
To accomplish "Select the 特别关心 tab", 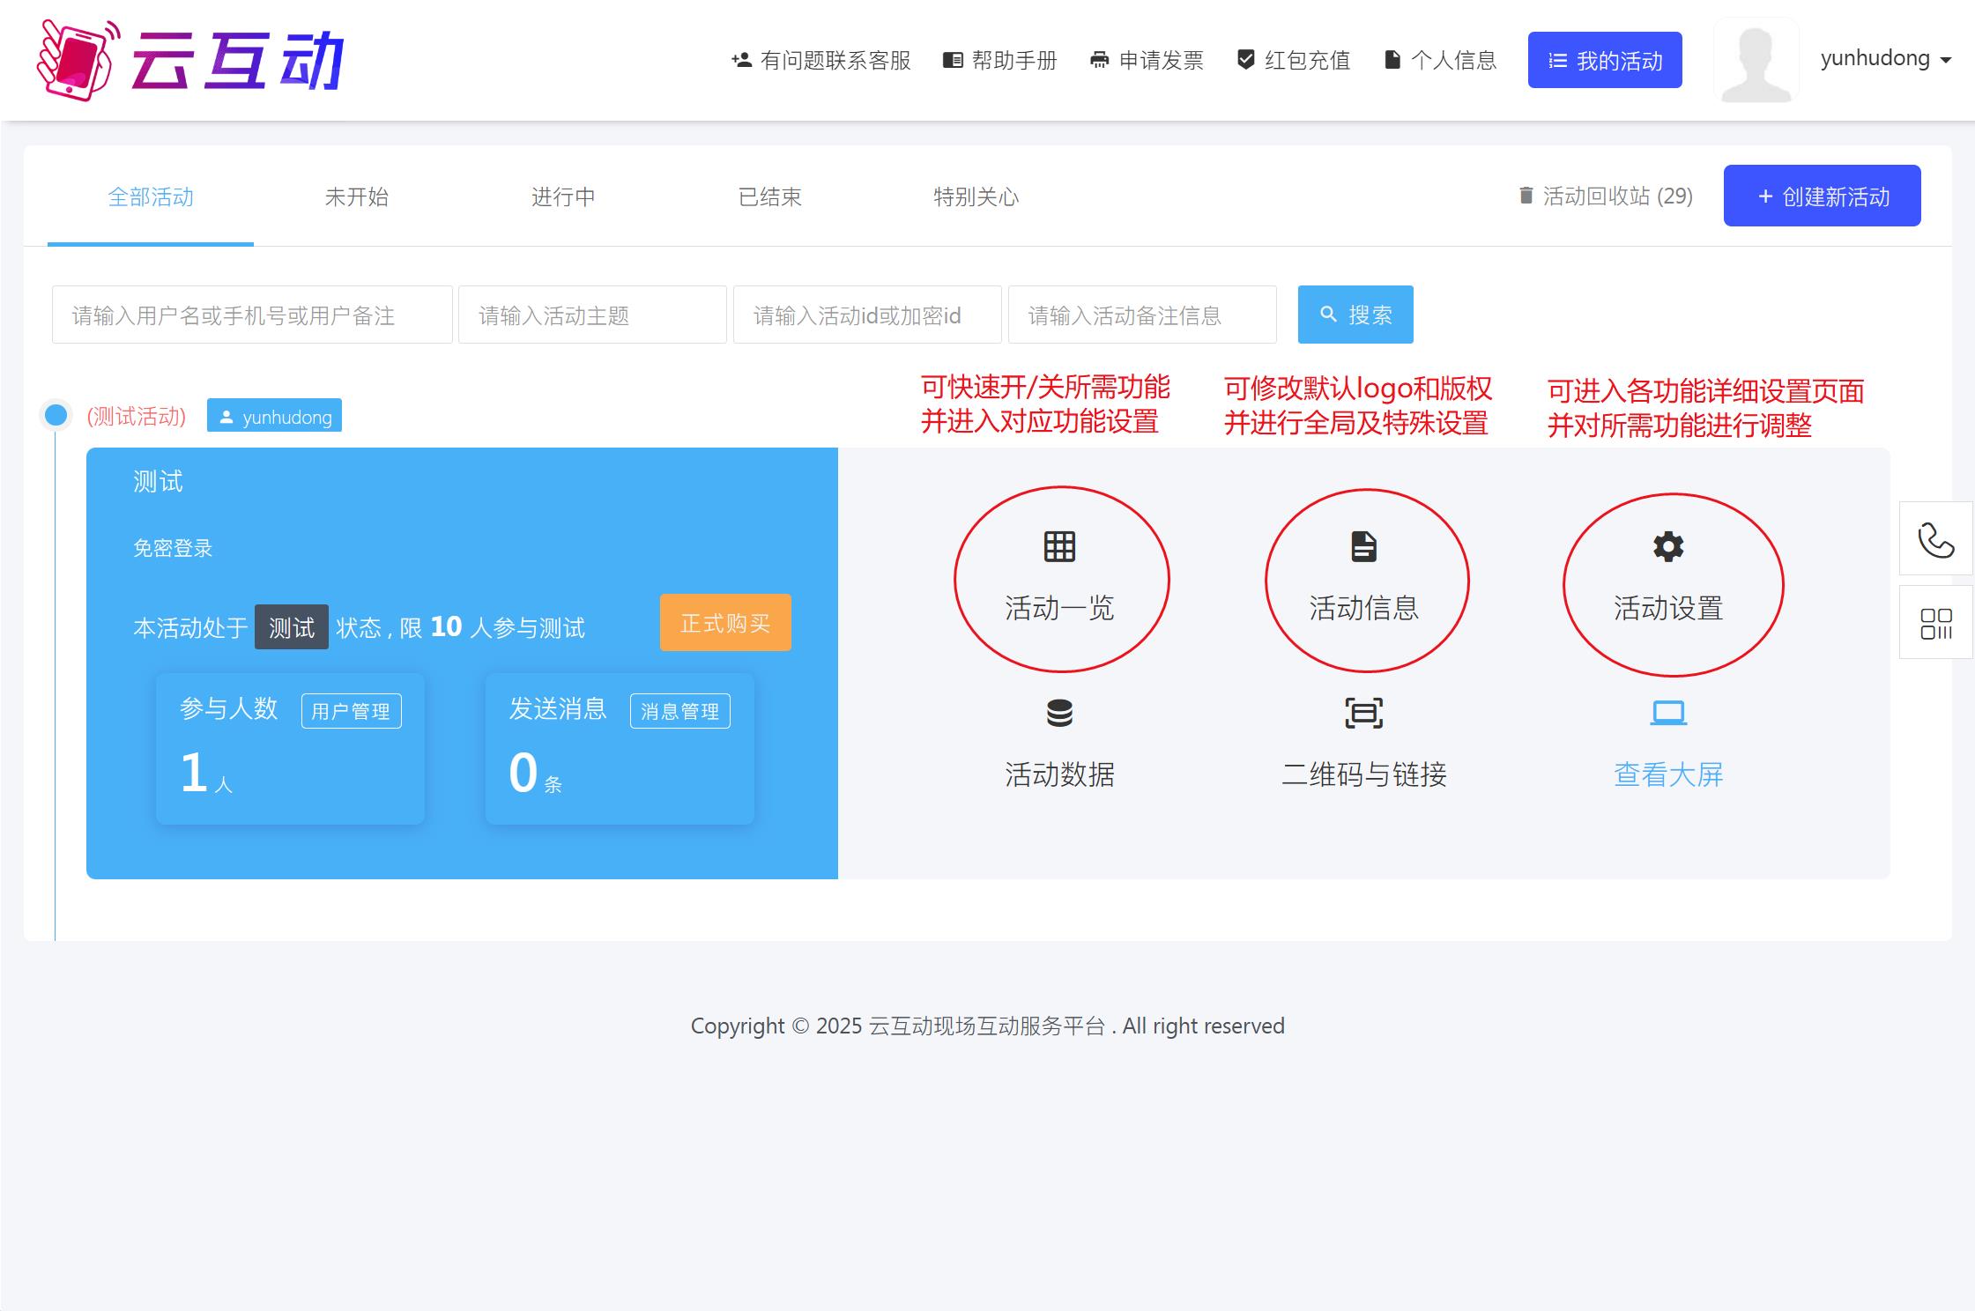I will [976, 197].
